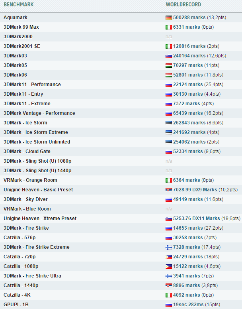Viewport: 242px width, 309px height.
Task: Click the flag beside 8896 marks
Action: coord(169,285)
